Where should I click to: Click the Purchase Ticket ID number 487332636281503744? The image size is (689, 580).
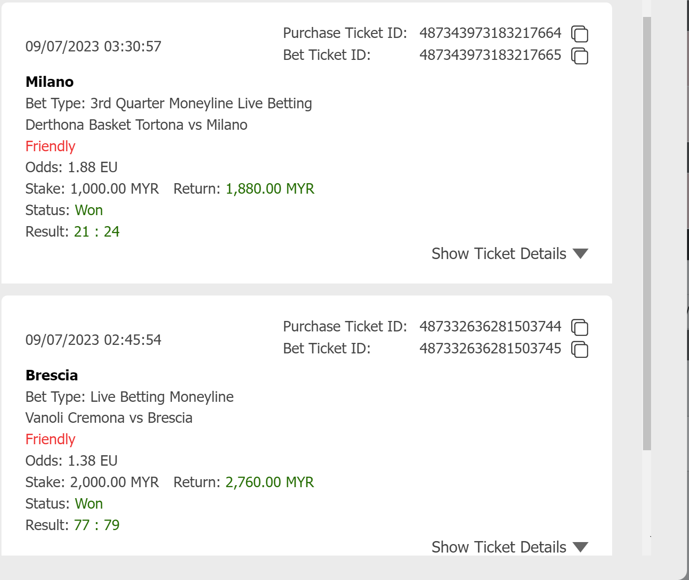pyautogui.click(x=490, y=326)
